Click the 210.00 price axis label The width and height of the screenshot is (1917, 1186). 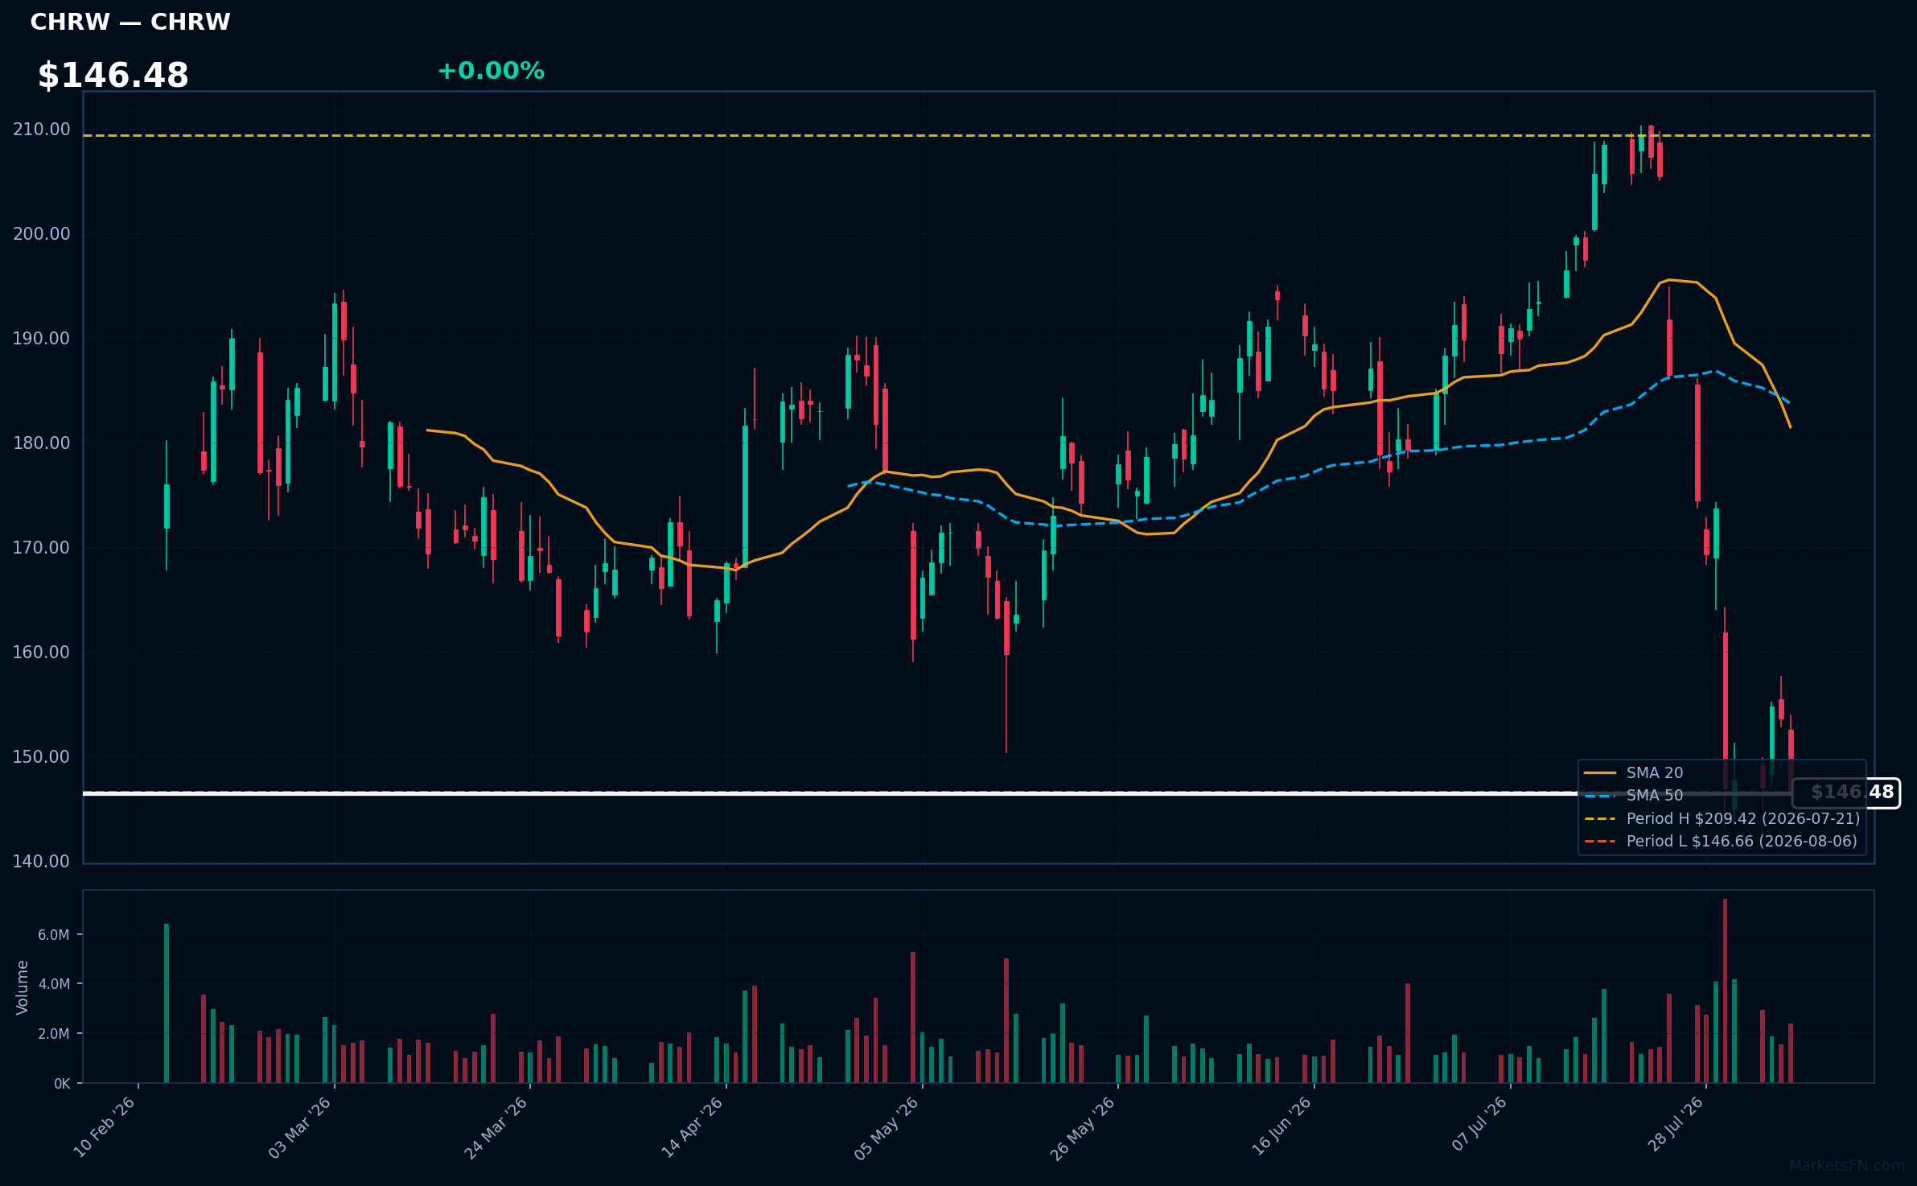point(42,130)
